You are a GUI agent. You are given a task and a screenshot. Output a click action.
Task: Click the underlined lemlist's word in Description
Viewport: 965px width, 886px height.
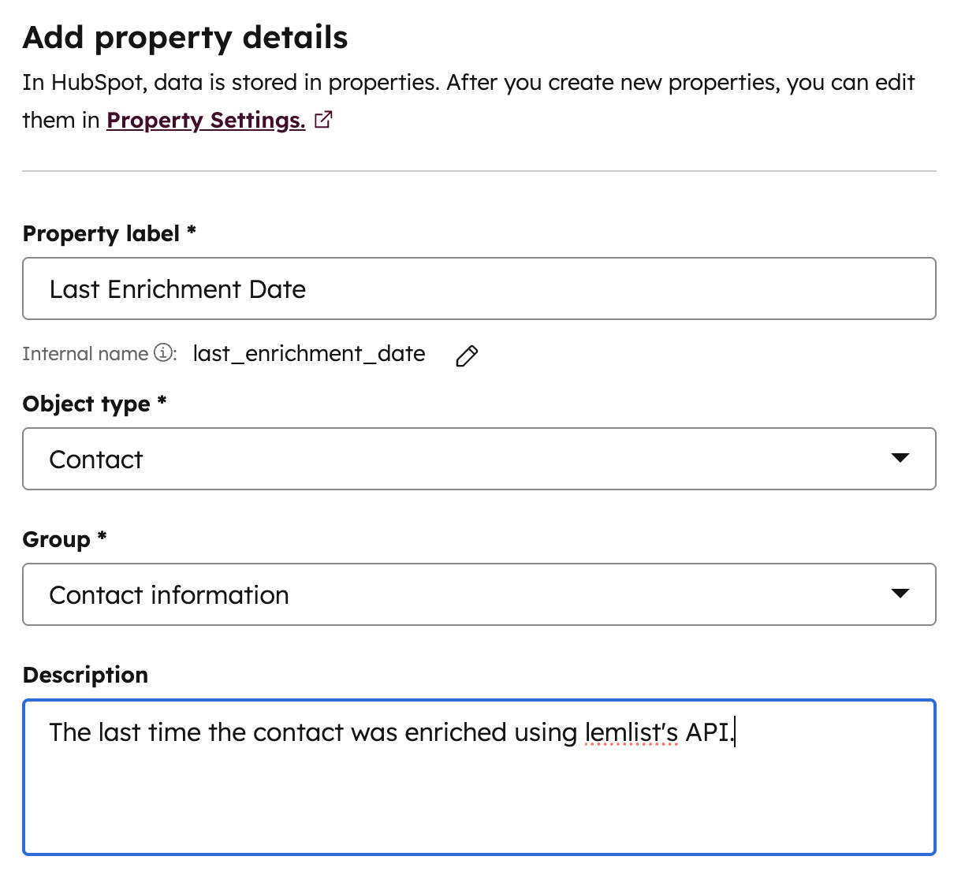632,732
